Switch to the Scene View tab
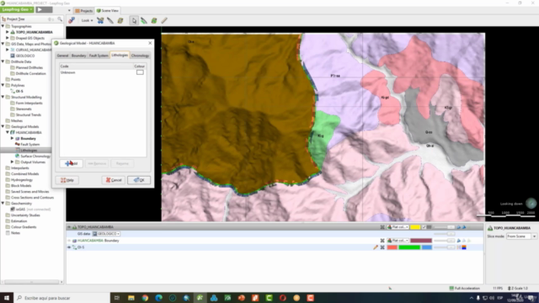This screenshot has width=539, height=303. [107, 11]
